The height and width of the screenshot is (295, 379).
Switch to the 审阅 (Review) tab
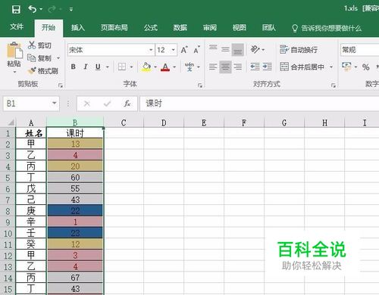[210, 27]
